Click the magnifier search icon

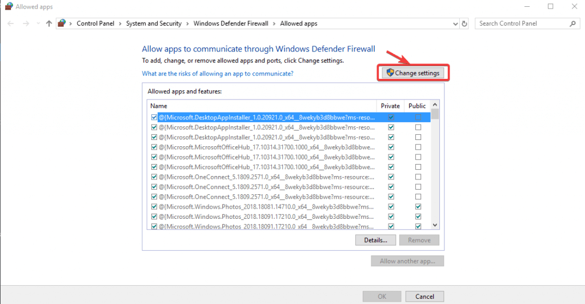point(572,23)
